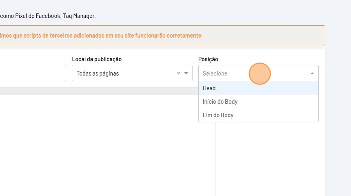Viewport: 351px width, 196px height.
Task: Click the 'Todas as páginas' selected value
Action: click(98, 73)
